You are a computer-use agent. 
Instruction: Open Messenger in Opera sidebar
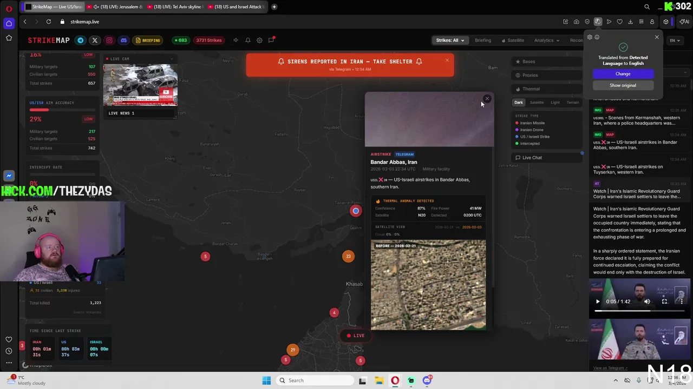point(9,176)
